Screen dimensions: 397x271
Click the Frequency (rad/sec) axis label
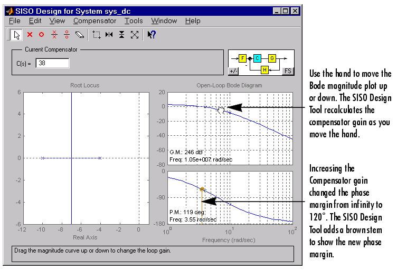pos(229,240)
